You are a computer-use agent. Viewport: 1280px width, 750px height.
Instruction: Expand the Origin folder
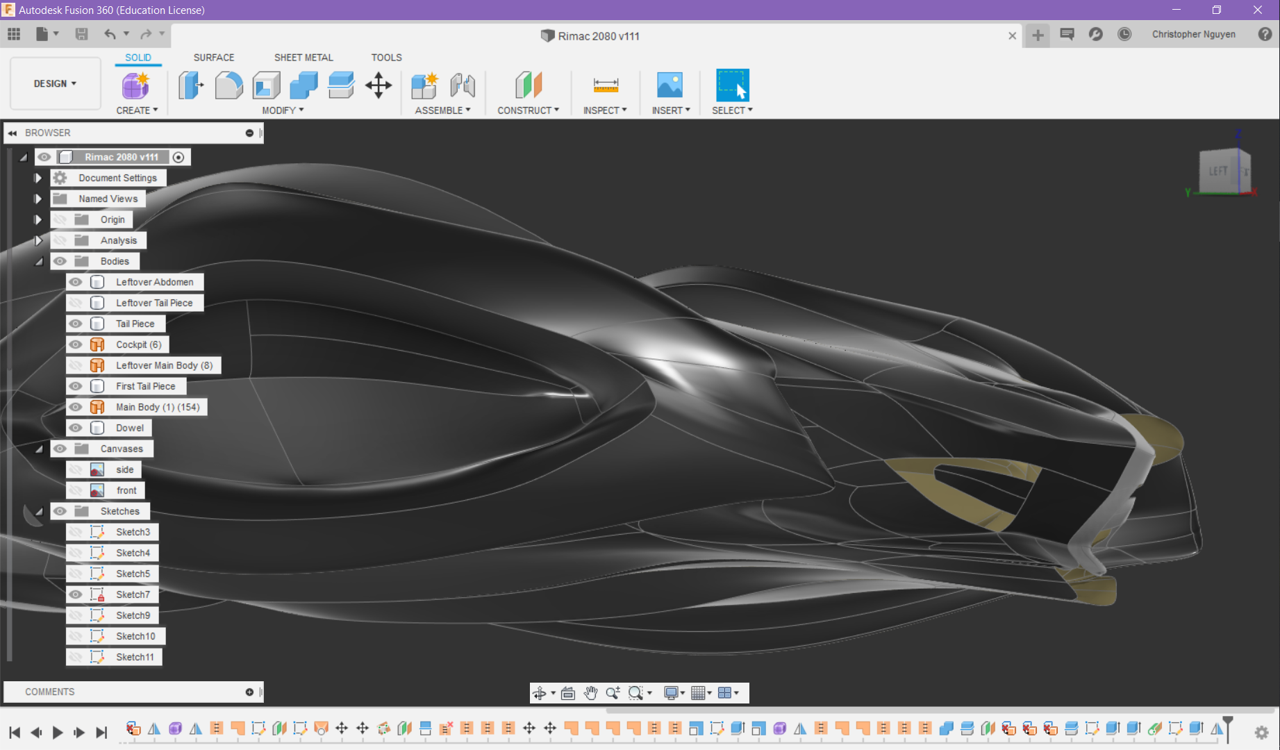click(38, 219)
